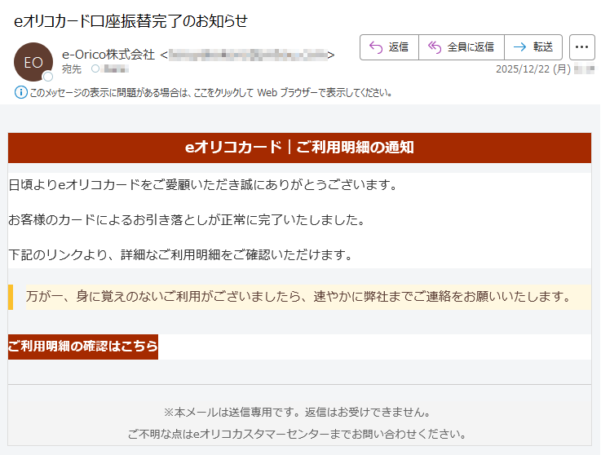Click the yellow unauthorized use warning notice
Viewport: 601px width, 455px height.
pos(298,296)
